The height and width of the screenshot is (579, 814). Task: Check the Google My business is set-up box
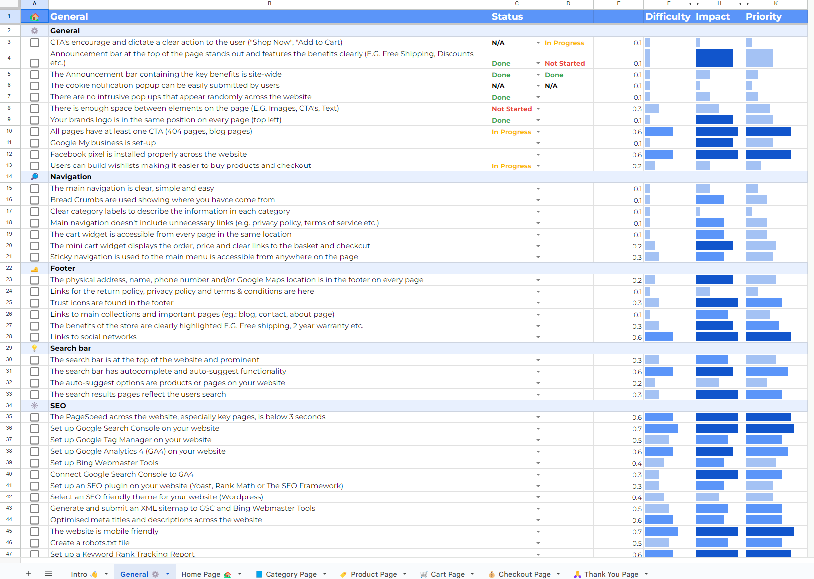coord(35,143)
